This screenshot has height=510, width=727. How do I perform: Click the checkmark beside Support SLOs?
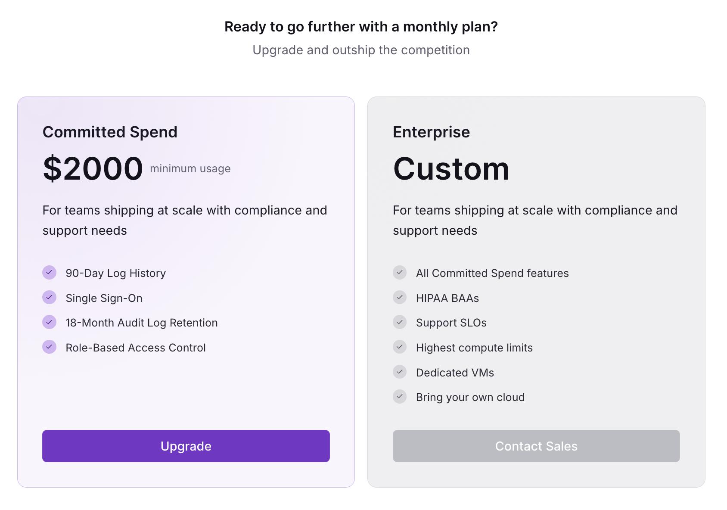[x=400, y=322]
